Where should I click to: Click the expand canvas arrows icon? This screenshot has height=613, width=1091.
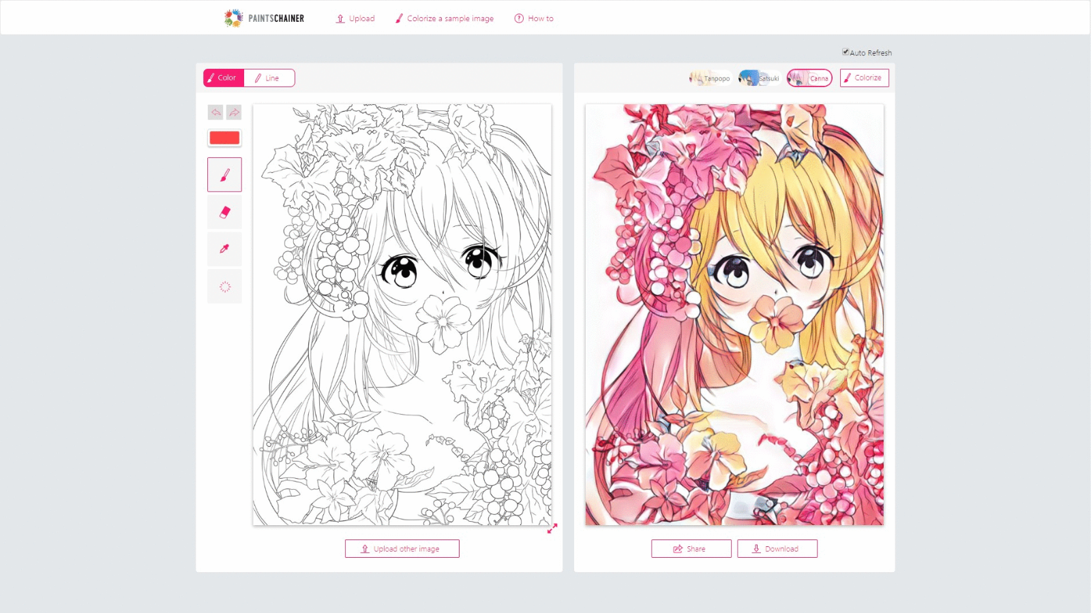coord(552,529)
